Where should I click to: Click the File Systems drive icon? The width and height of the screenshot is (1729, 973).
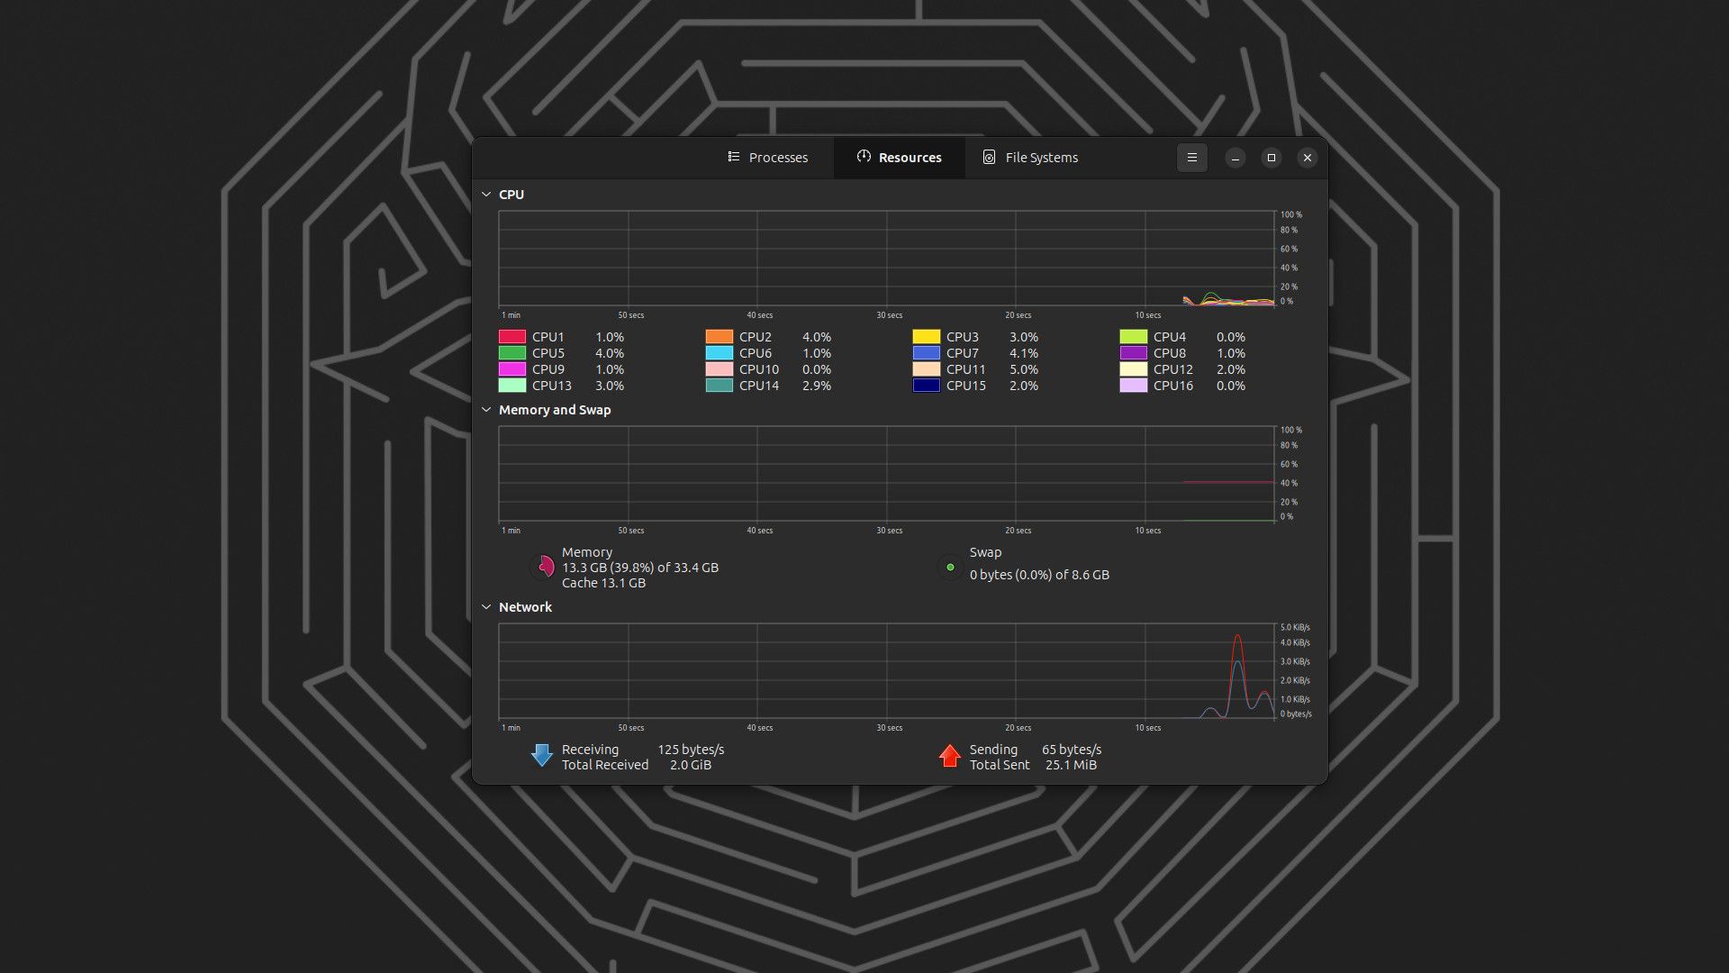coord(989,157)
